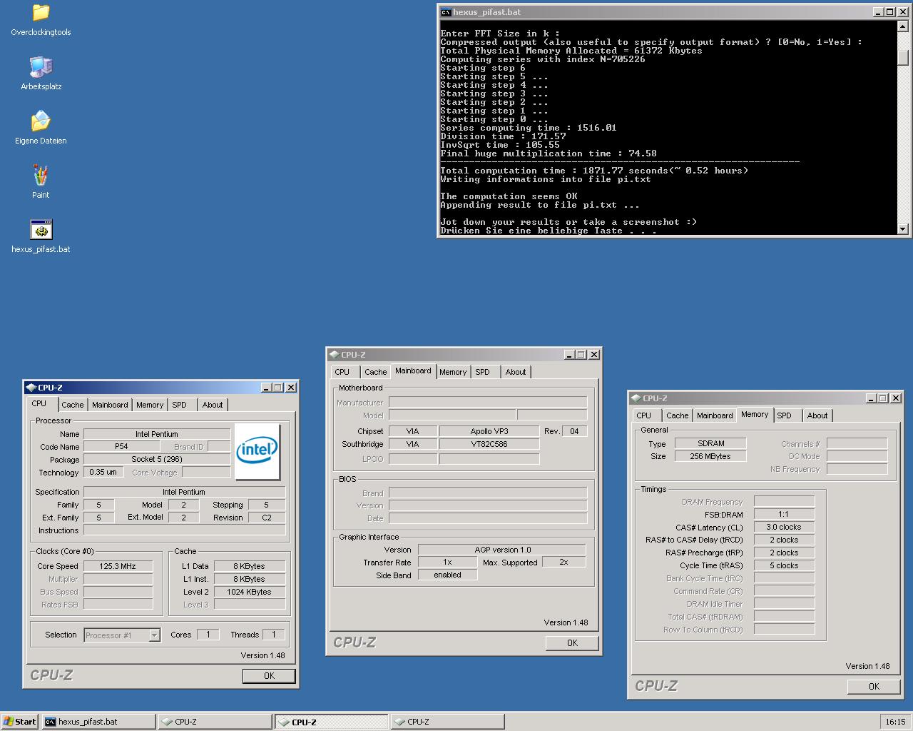Click console scrollbar down arrow
Image resolution: width=913 pixels, height=731 pixels.
click(903, 228)
